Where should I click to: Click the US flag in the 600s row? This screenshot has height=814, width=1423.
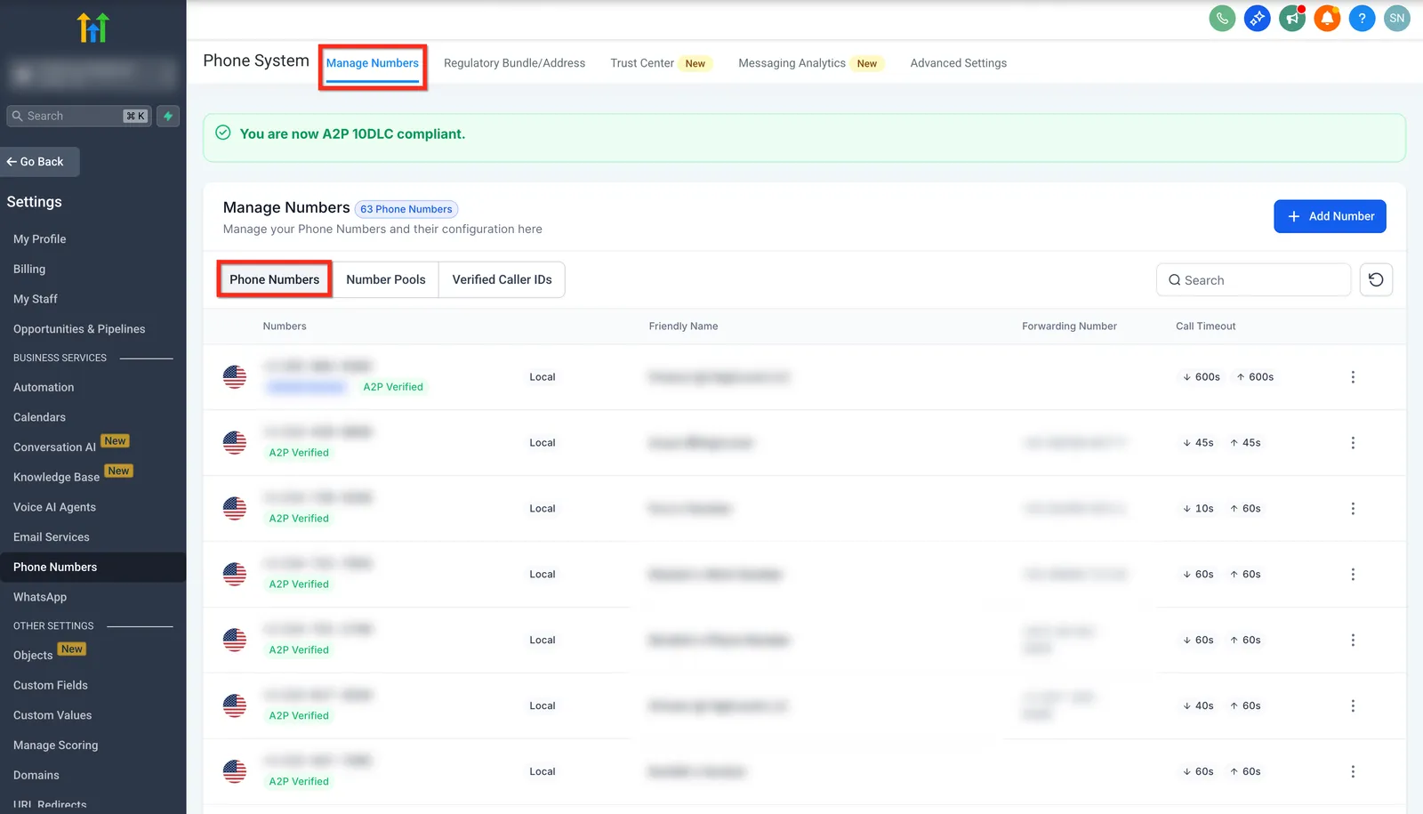235,377
